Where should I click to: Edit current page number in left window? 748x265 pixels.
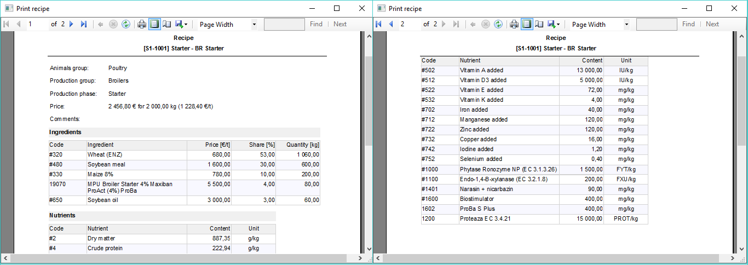click(37, 24)
